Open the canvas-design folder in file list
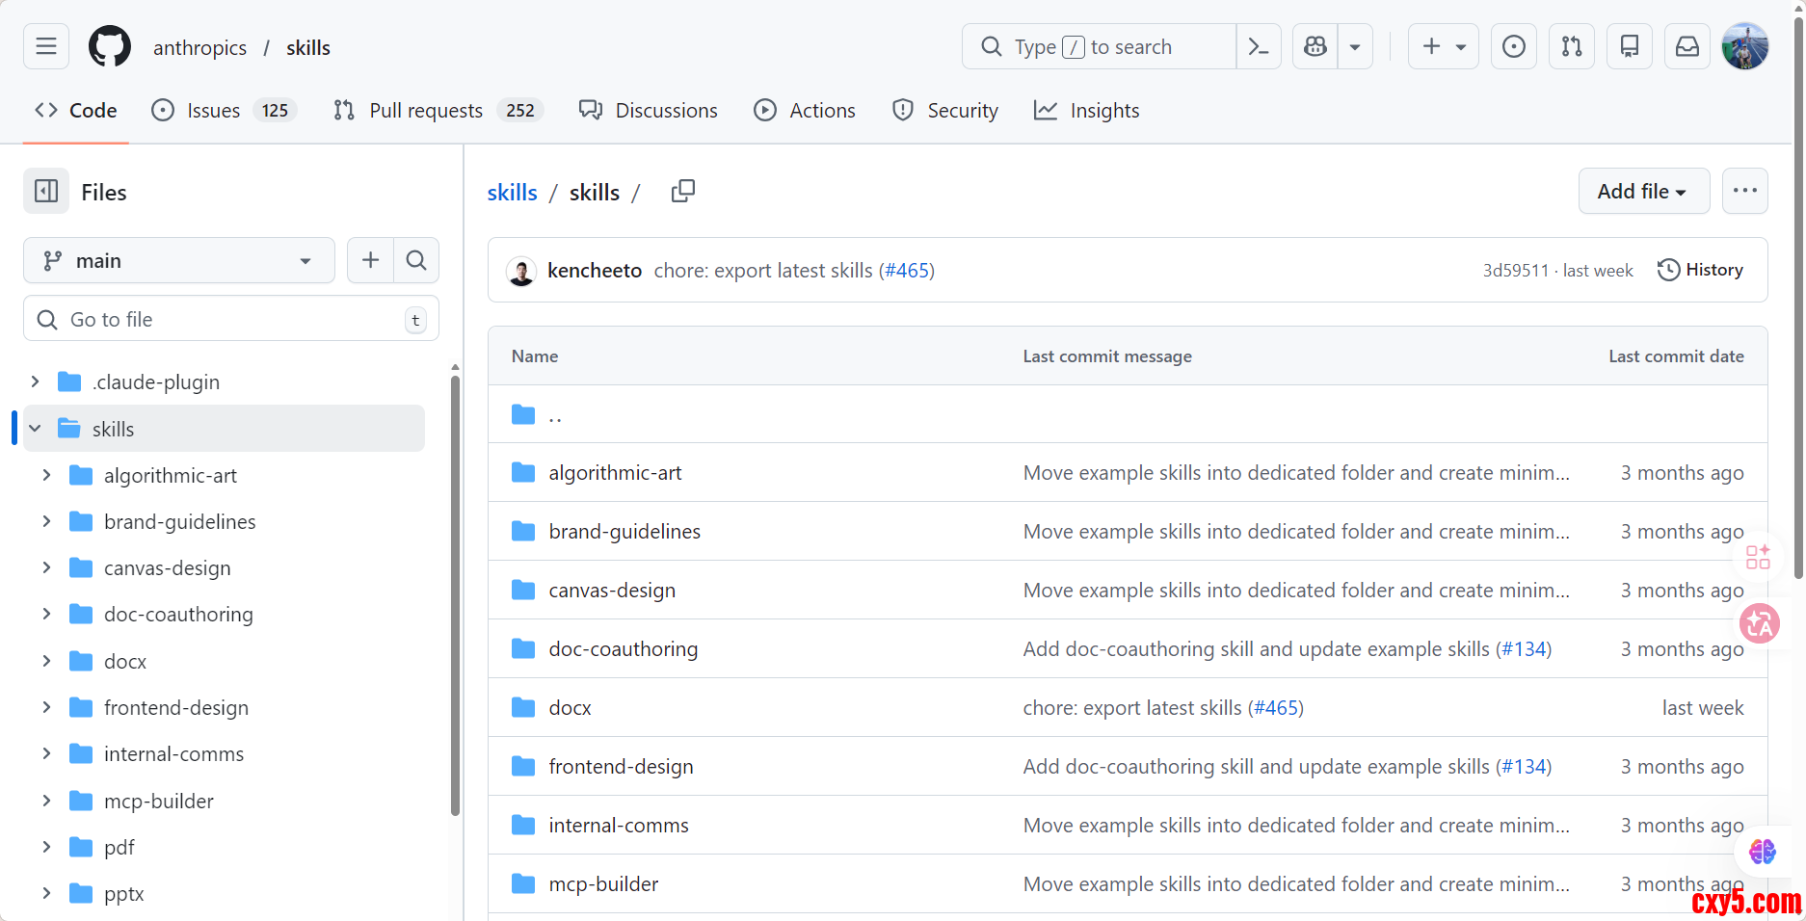 (612, 591)
